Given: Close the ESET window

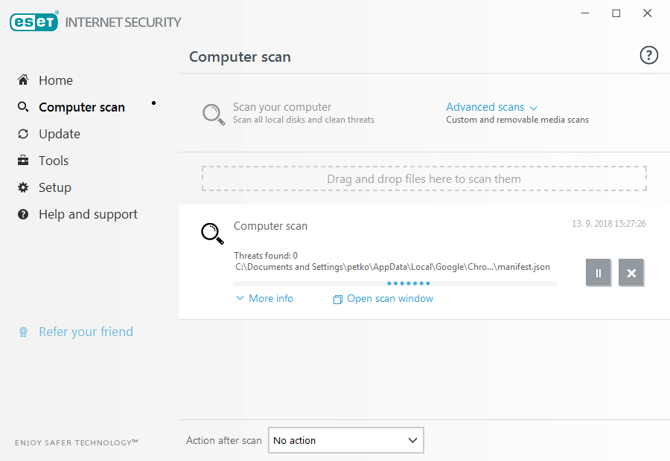Looking at the screenshot, I should click(648, 13).
